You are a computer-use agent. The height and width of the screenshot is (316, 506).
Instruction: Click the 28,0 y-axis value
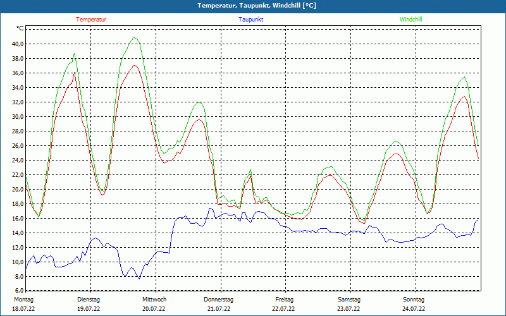coord(18,131)
